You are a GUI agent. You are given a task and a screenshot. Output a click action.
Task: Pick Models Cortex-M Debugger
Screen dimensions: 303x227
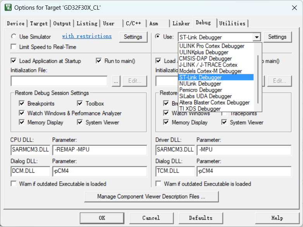[216, 71]
